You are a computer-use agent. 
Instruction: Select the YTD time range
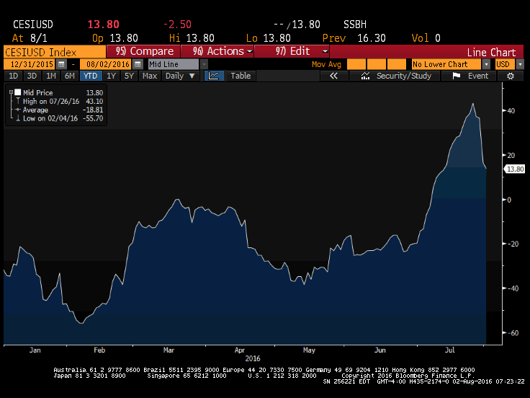coord(91,76)
